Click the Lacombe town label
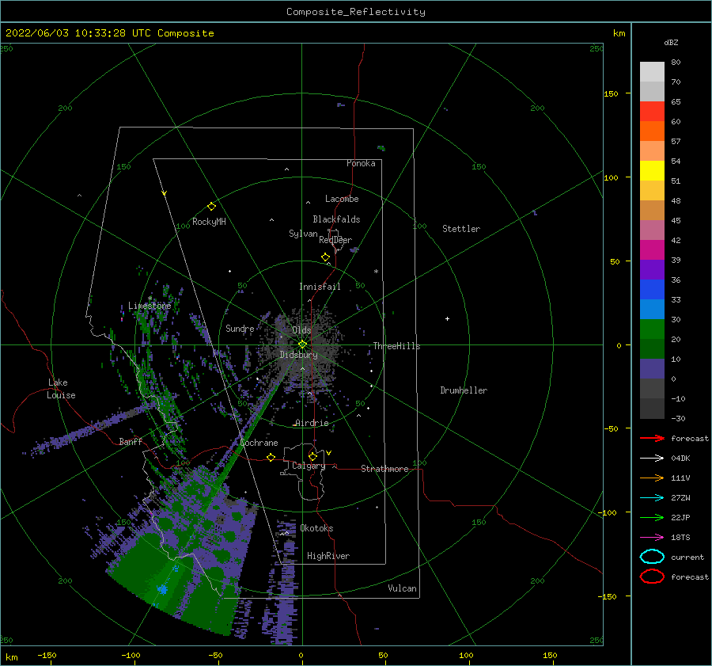 342,199
